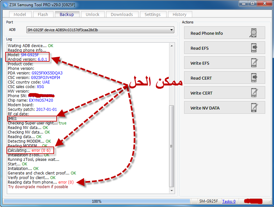
Task: Click 'Running zTool, please wait' line
Action: tap(34, 160)
